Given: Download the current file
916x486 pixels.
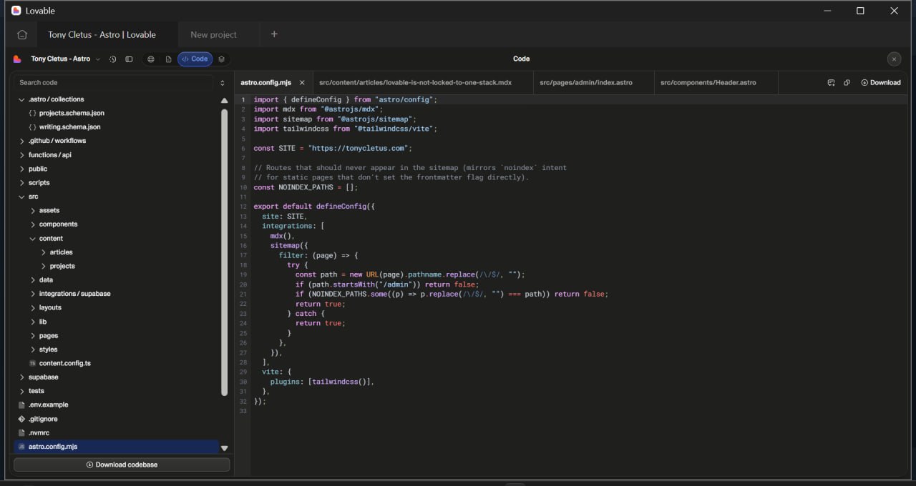Looking at the screenshot, I should [x=881, y=82].
